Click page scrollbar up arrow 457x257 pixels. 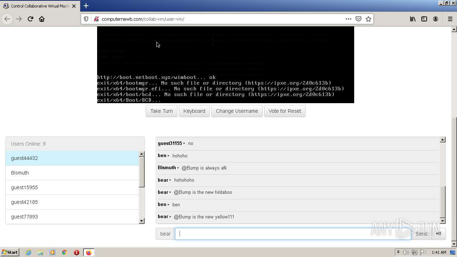454,29
